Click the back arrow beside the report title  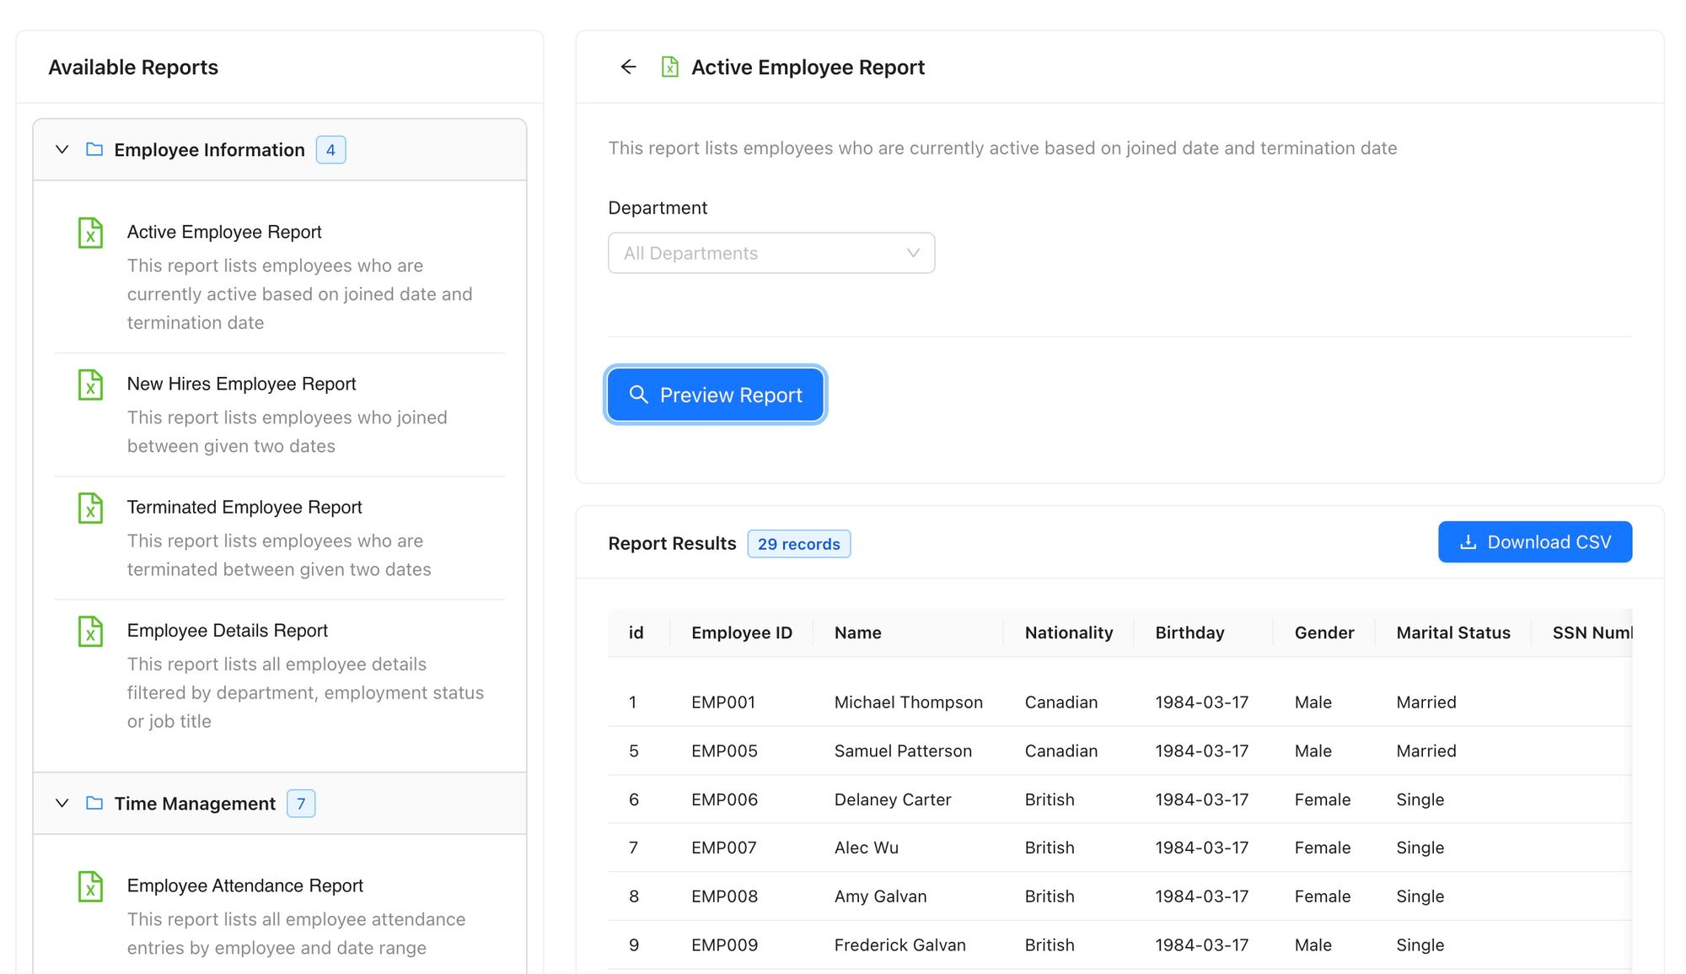click(628, 67)
